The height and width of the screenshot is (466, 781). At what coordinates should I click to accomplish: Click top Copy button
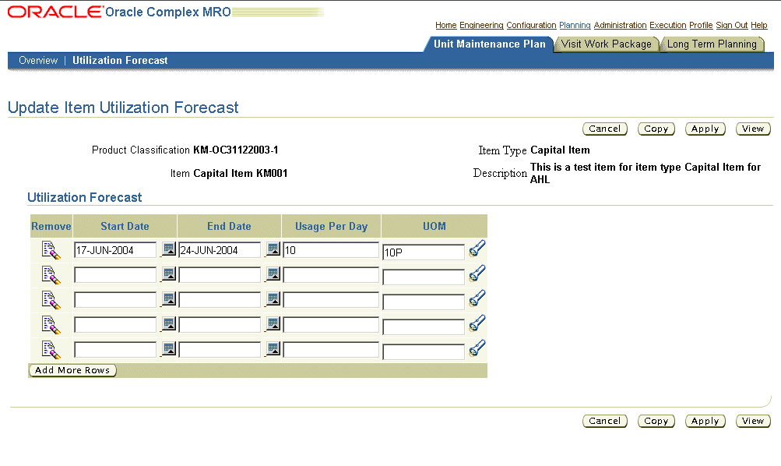656,129
